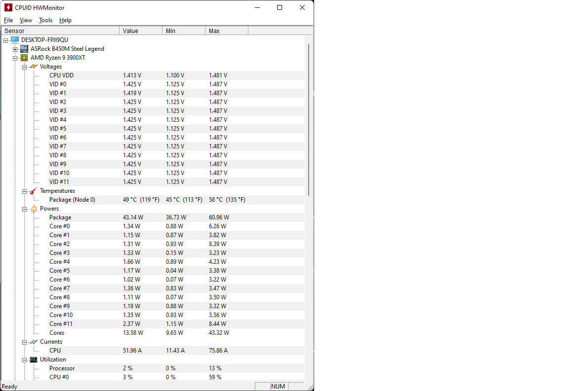Click the Voltages lightning icon
The height and width of the screenshot is (391, 569).
(34, 66)
